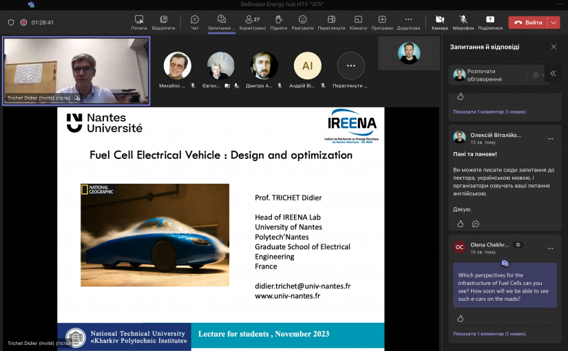Open the Chat (Чат) panel
The image size is (568, 351).
click(195, 20)
